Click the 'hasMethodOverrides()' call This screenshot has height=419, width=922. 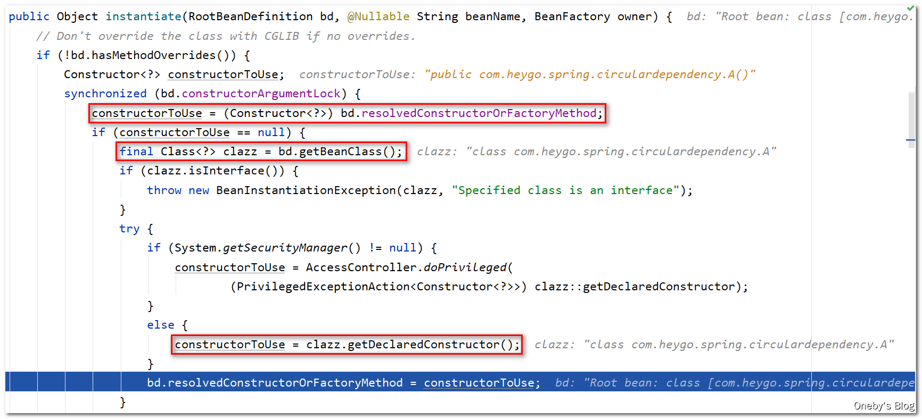click(160, 55)
